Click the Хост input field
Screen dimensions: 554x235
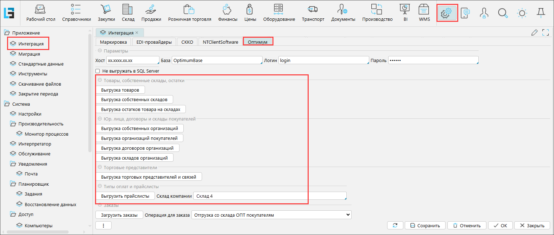133,61
